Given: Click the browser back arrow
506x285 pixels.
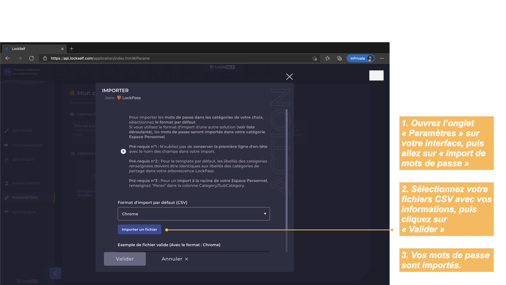Looking at the screenshot, I should [8, 58].
